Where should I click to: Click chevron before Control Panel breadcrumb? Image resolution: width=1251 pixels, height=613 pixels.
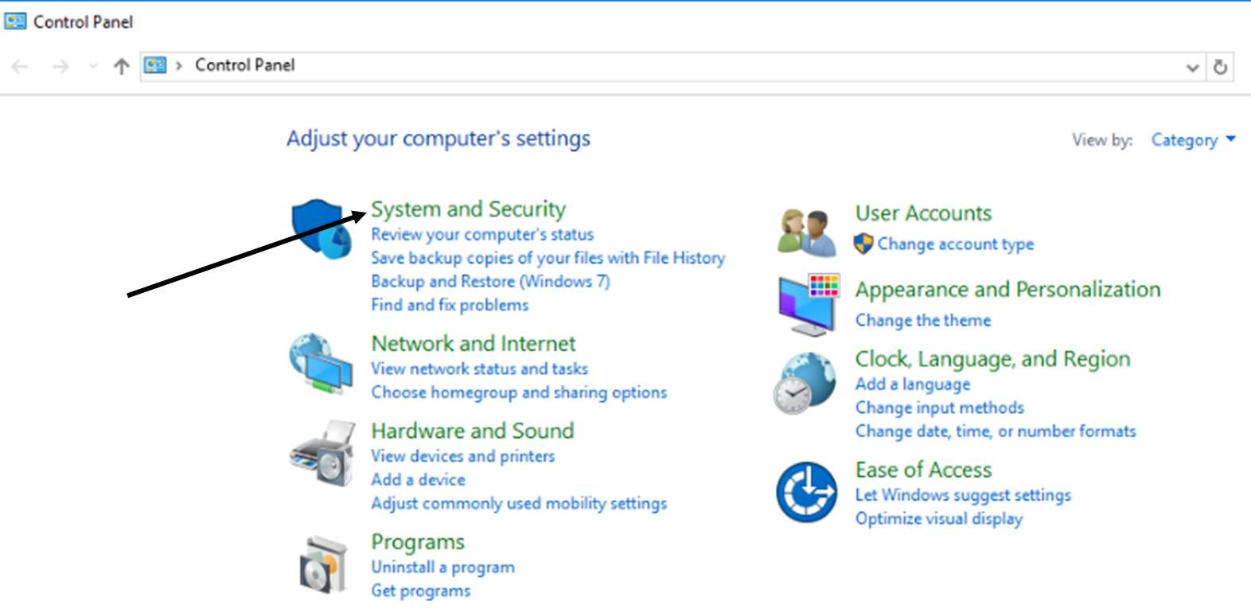[x=179, y=65]
